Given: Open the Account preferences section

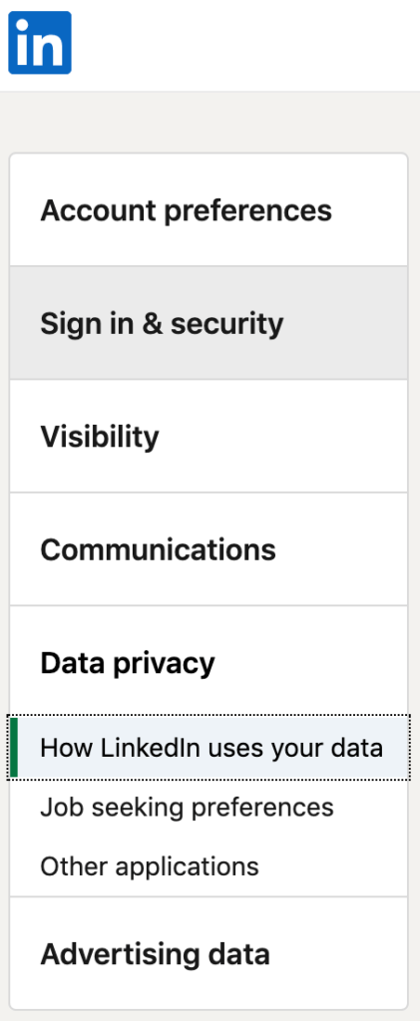Looking at the screenshot, I should pyautogui.click(x=209, y=210).
